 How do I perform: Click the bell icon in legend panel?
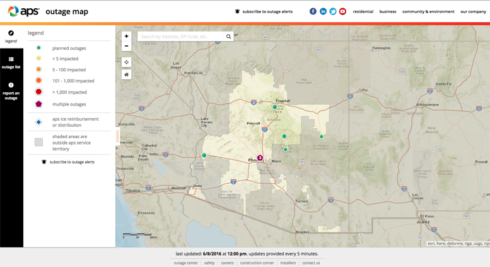tap(44, 162)
